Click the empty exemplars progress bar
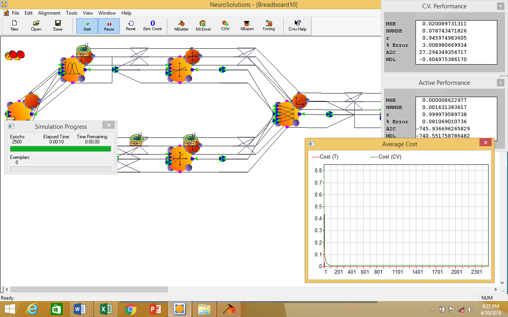This screenshot has height=317, width=508. click(60, 169)
